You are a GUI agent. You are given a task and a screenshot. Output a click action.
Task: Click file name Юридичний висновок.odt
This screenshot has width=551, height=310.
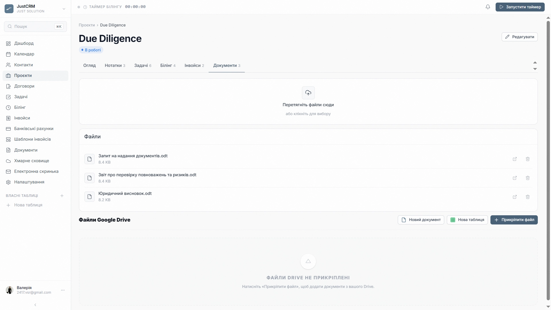(125, 193)
